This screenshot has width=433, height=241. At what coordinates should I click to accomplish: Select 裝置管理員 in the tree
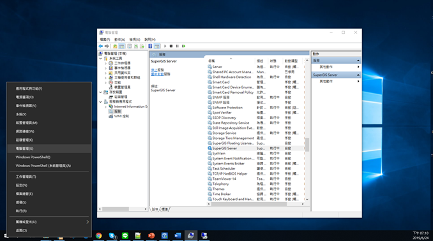tap(122, 87)
